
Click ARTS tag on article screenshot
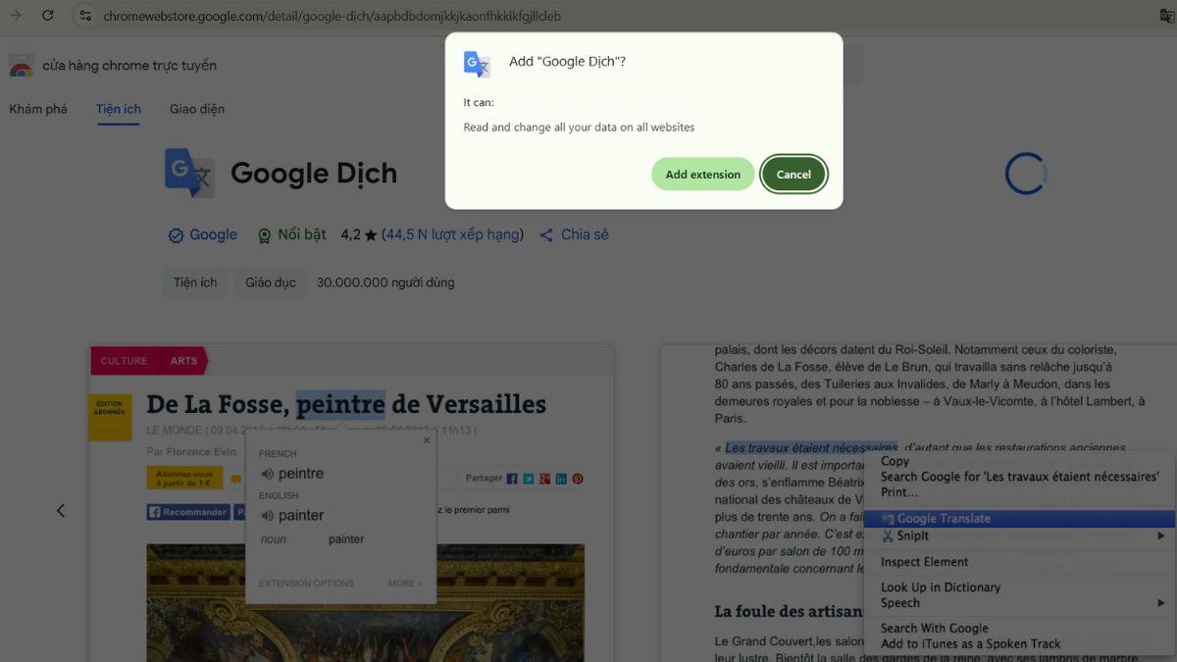[183, 361]
